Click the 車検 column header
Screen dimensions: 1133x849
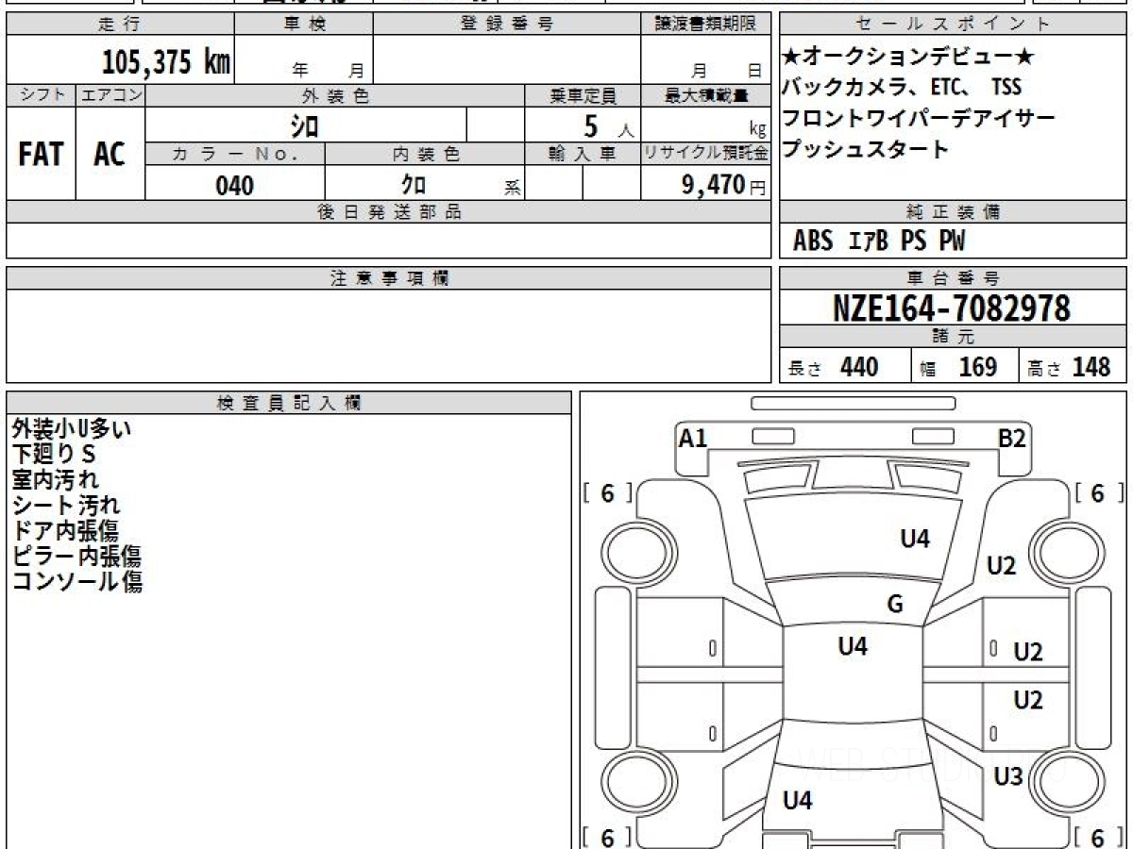304,25
